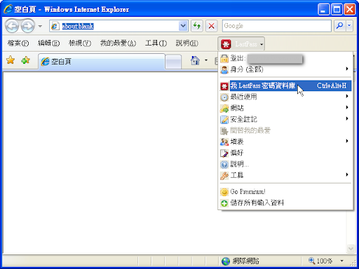Open the 工具(T) menu
This screenshot has width=359, height=269.
point(156,43)
